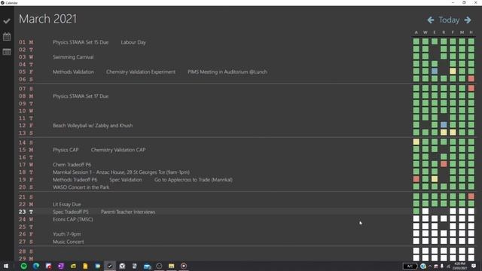Toggle green A habit square on 23 T
This screenshot has width=482, height=271.
pyautogui.click(x=416, y=211)
